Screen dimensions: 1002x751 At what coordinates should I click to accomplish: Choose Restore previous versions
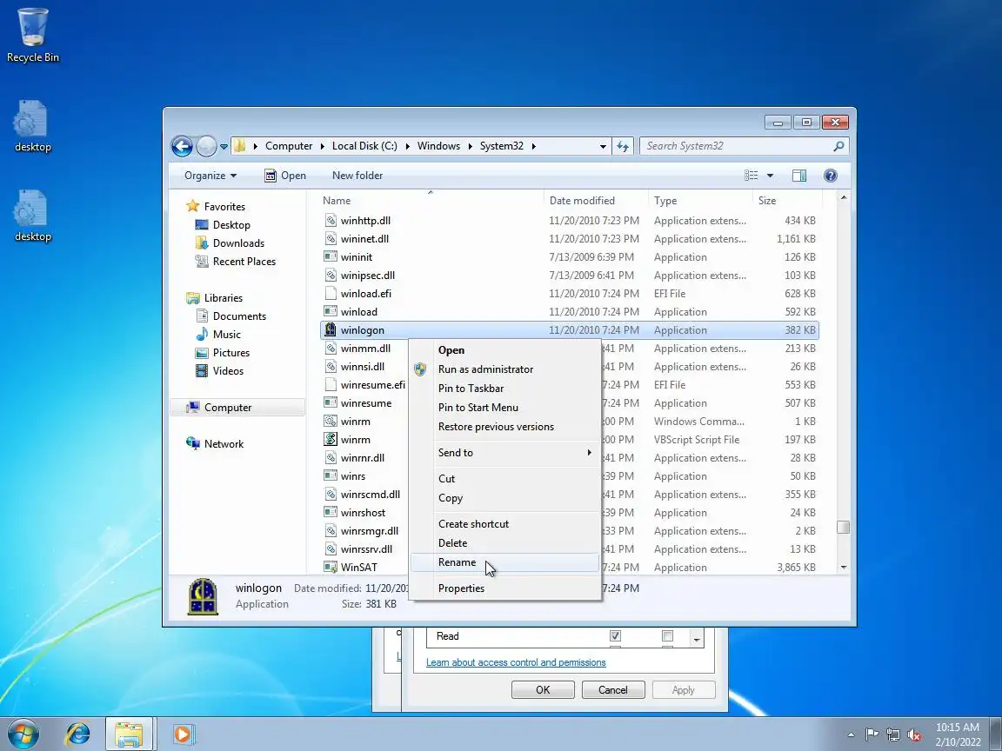pyautogui.click(x=504, y=427)
